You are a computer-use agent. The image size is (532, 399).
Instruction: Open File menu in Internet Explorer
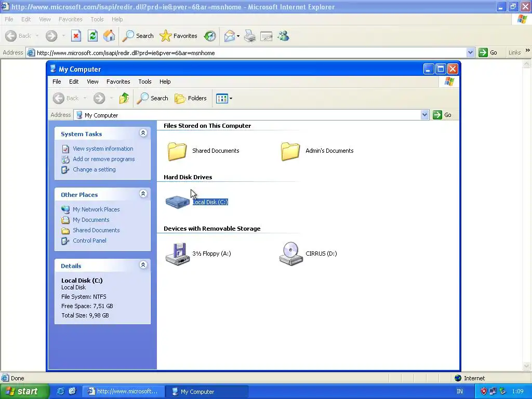9,19
